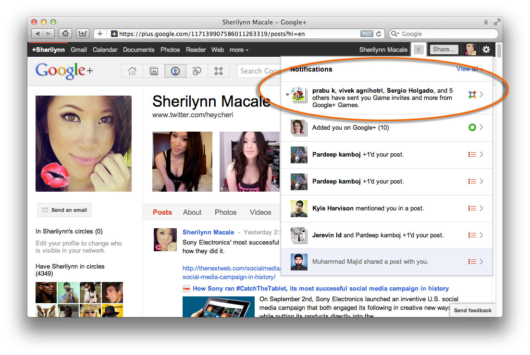The width and height of the screenshot is (530, 355).
Task: Click red list icon on Jerevin Id notification
Action: [x=472, y=235]
